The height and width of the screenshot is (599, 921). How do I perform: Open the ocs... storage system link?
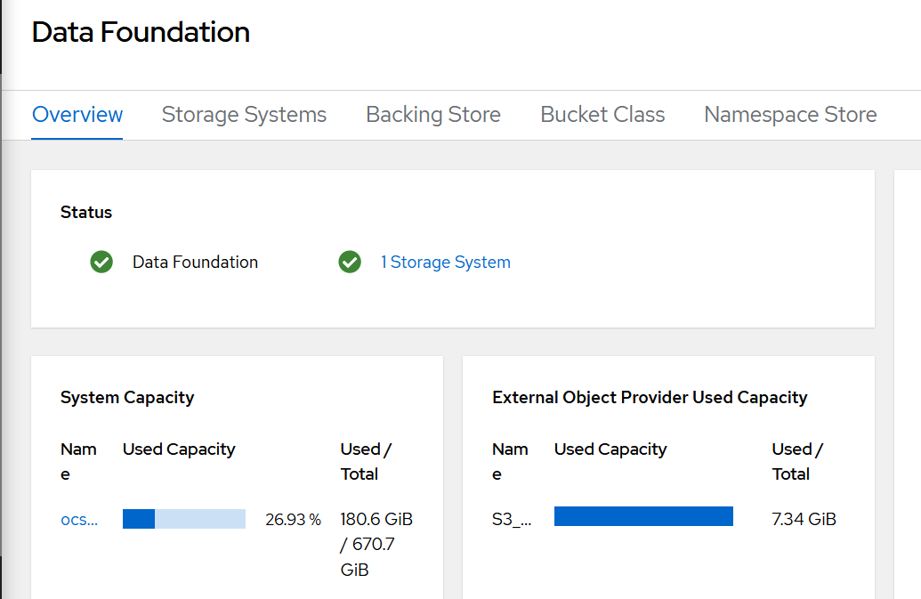tap(79, 520)
